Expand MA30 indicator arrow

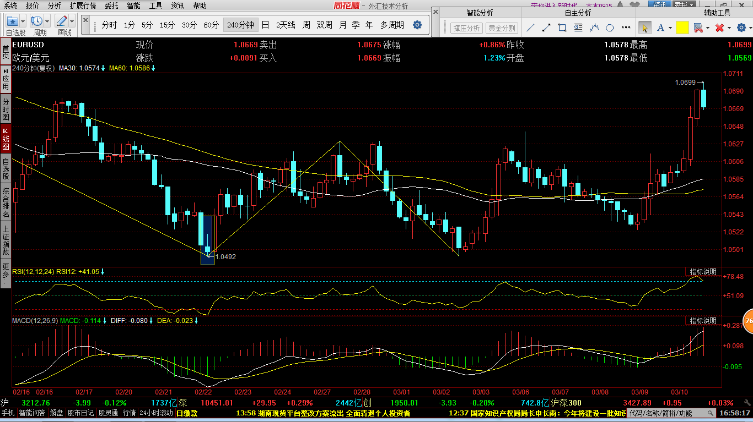[103, 68]
